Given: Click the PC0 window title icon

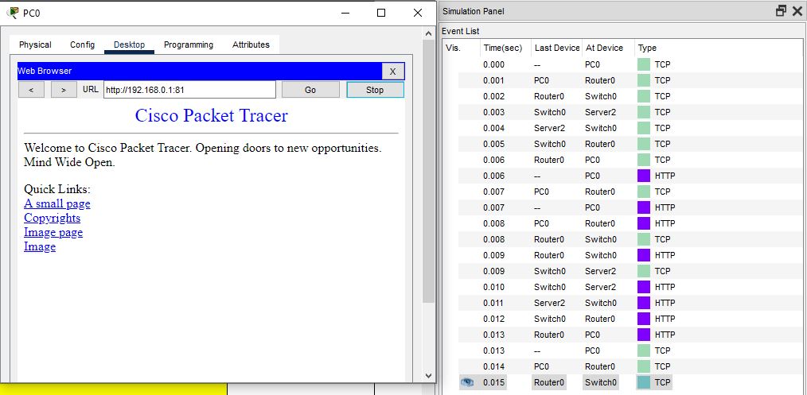Looking at the screenshot, I should 14,13.
